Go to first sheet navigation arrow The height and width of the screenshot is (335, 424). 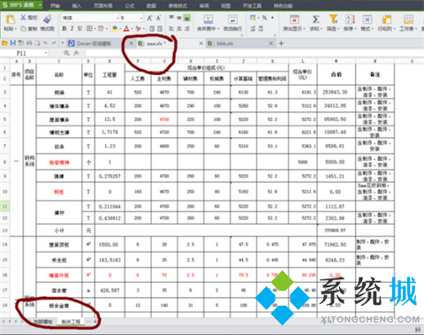(4, 322)
